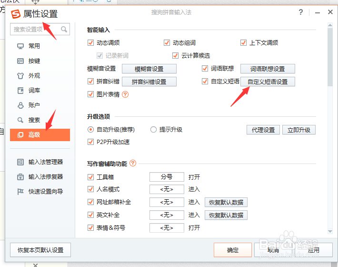Toggle P2P升级加速 checkbox
The height and width of the screenshot is (267, 338).
point(90,142)
